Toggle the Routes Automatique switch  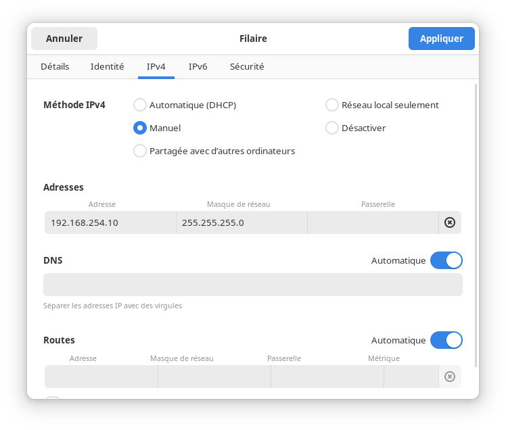[x=446, y=340]
